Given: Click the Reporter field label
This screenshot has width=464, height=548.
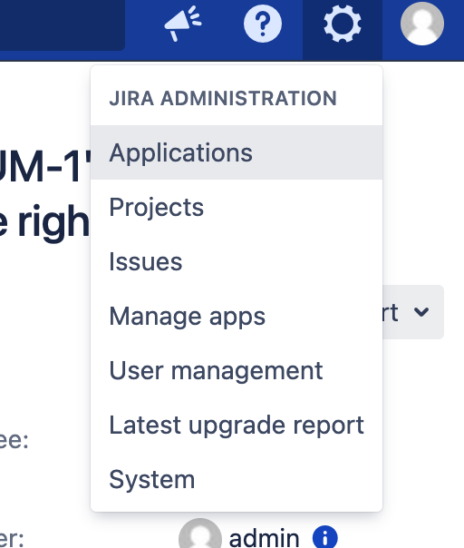Looking at the screenshot, I should (x=12, y=538).
